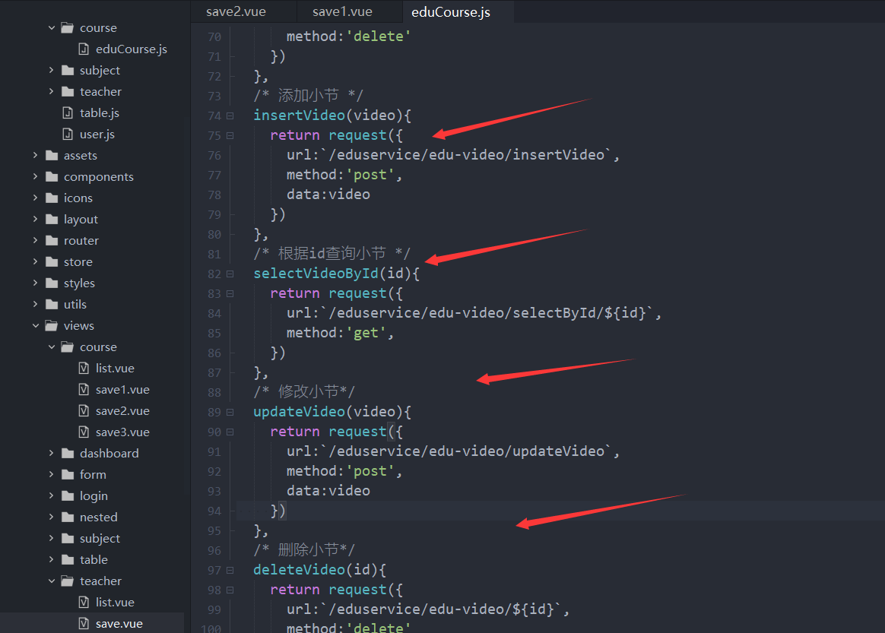This screenshot has height=633, width=885.
Task: Click the table.js file icon
Action: tap(68, 112)
